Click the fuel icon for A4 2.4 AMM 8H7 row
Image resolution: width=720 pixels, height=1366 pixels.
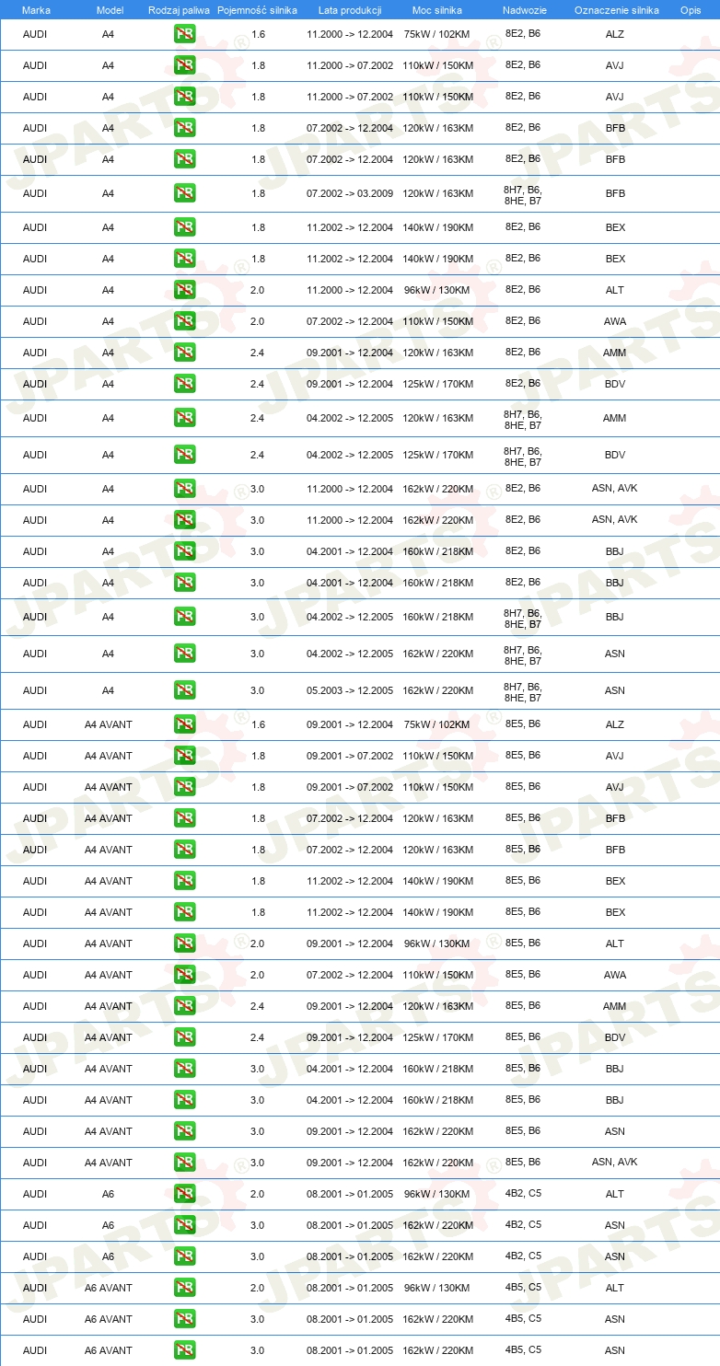[x=184, y=418]
